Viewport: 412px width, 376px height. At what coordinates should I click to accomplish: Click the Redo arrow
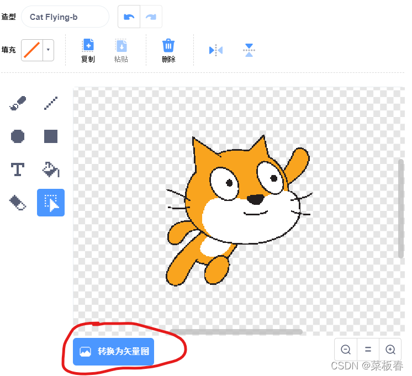(x=151, y=17)
